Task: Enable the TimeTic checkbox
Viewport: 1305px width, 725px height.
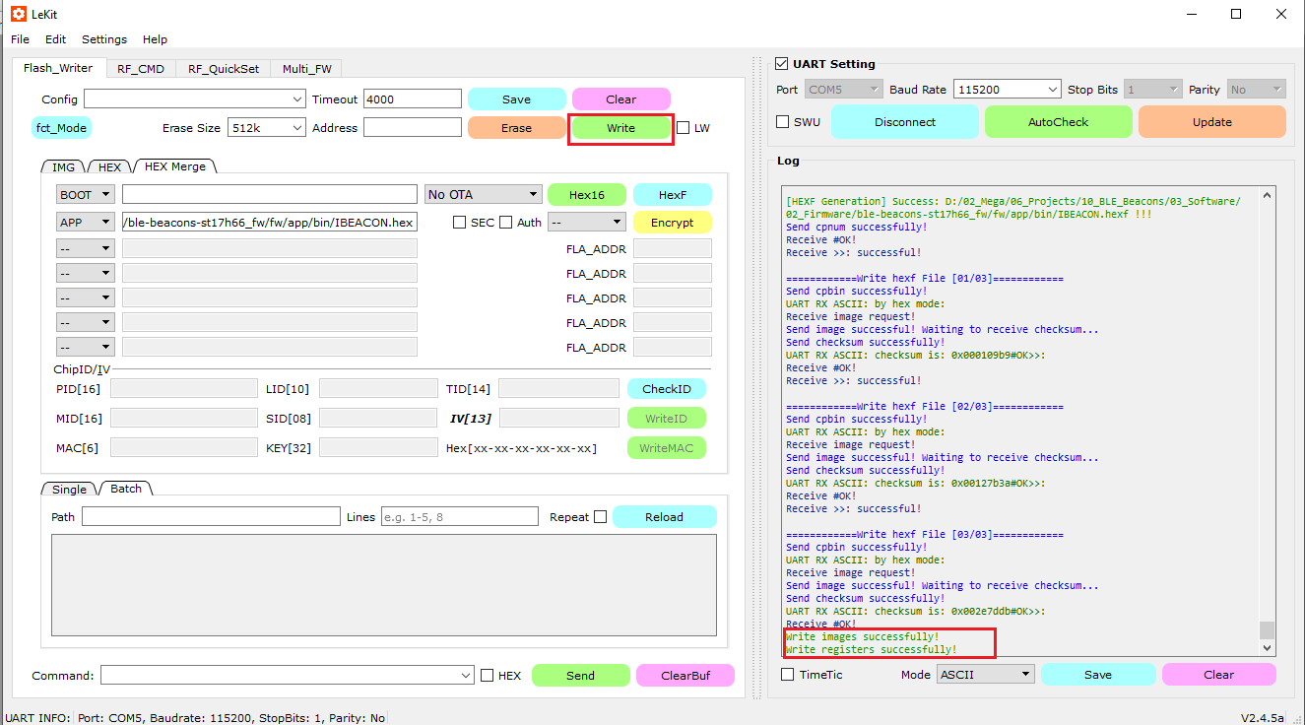Action: pyautogui.click(x=788, y=675)
